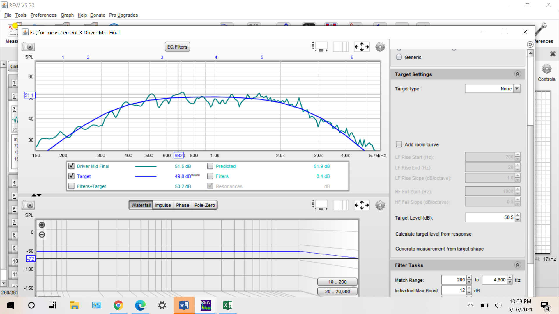
Task: Open the Tools menu
Action: [x=21, y=15]
